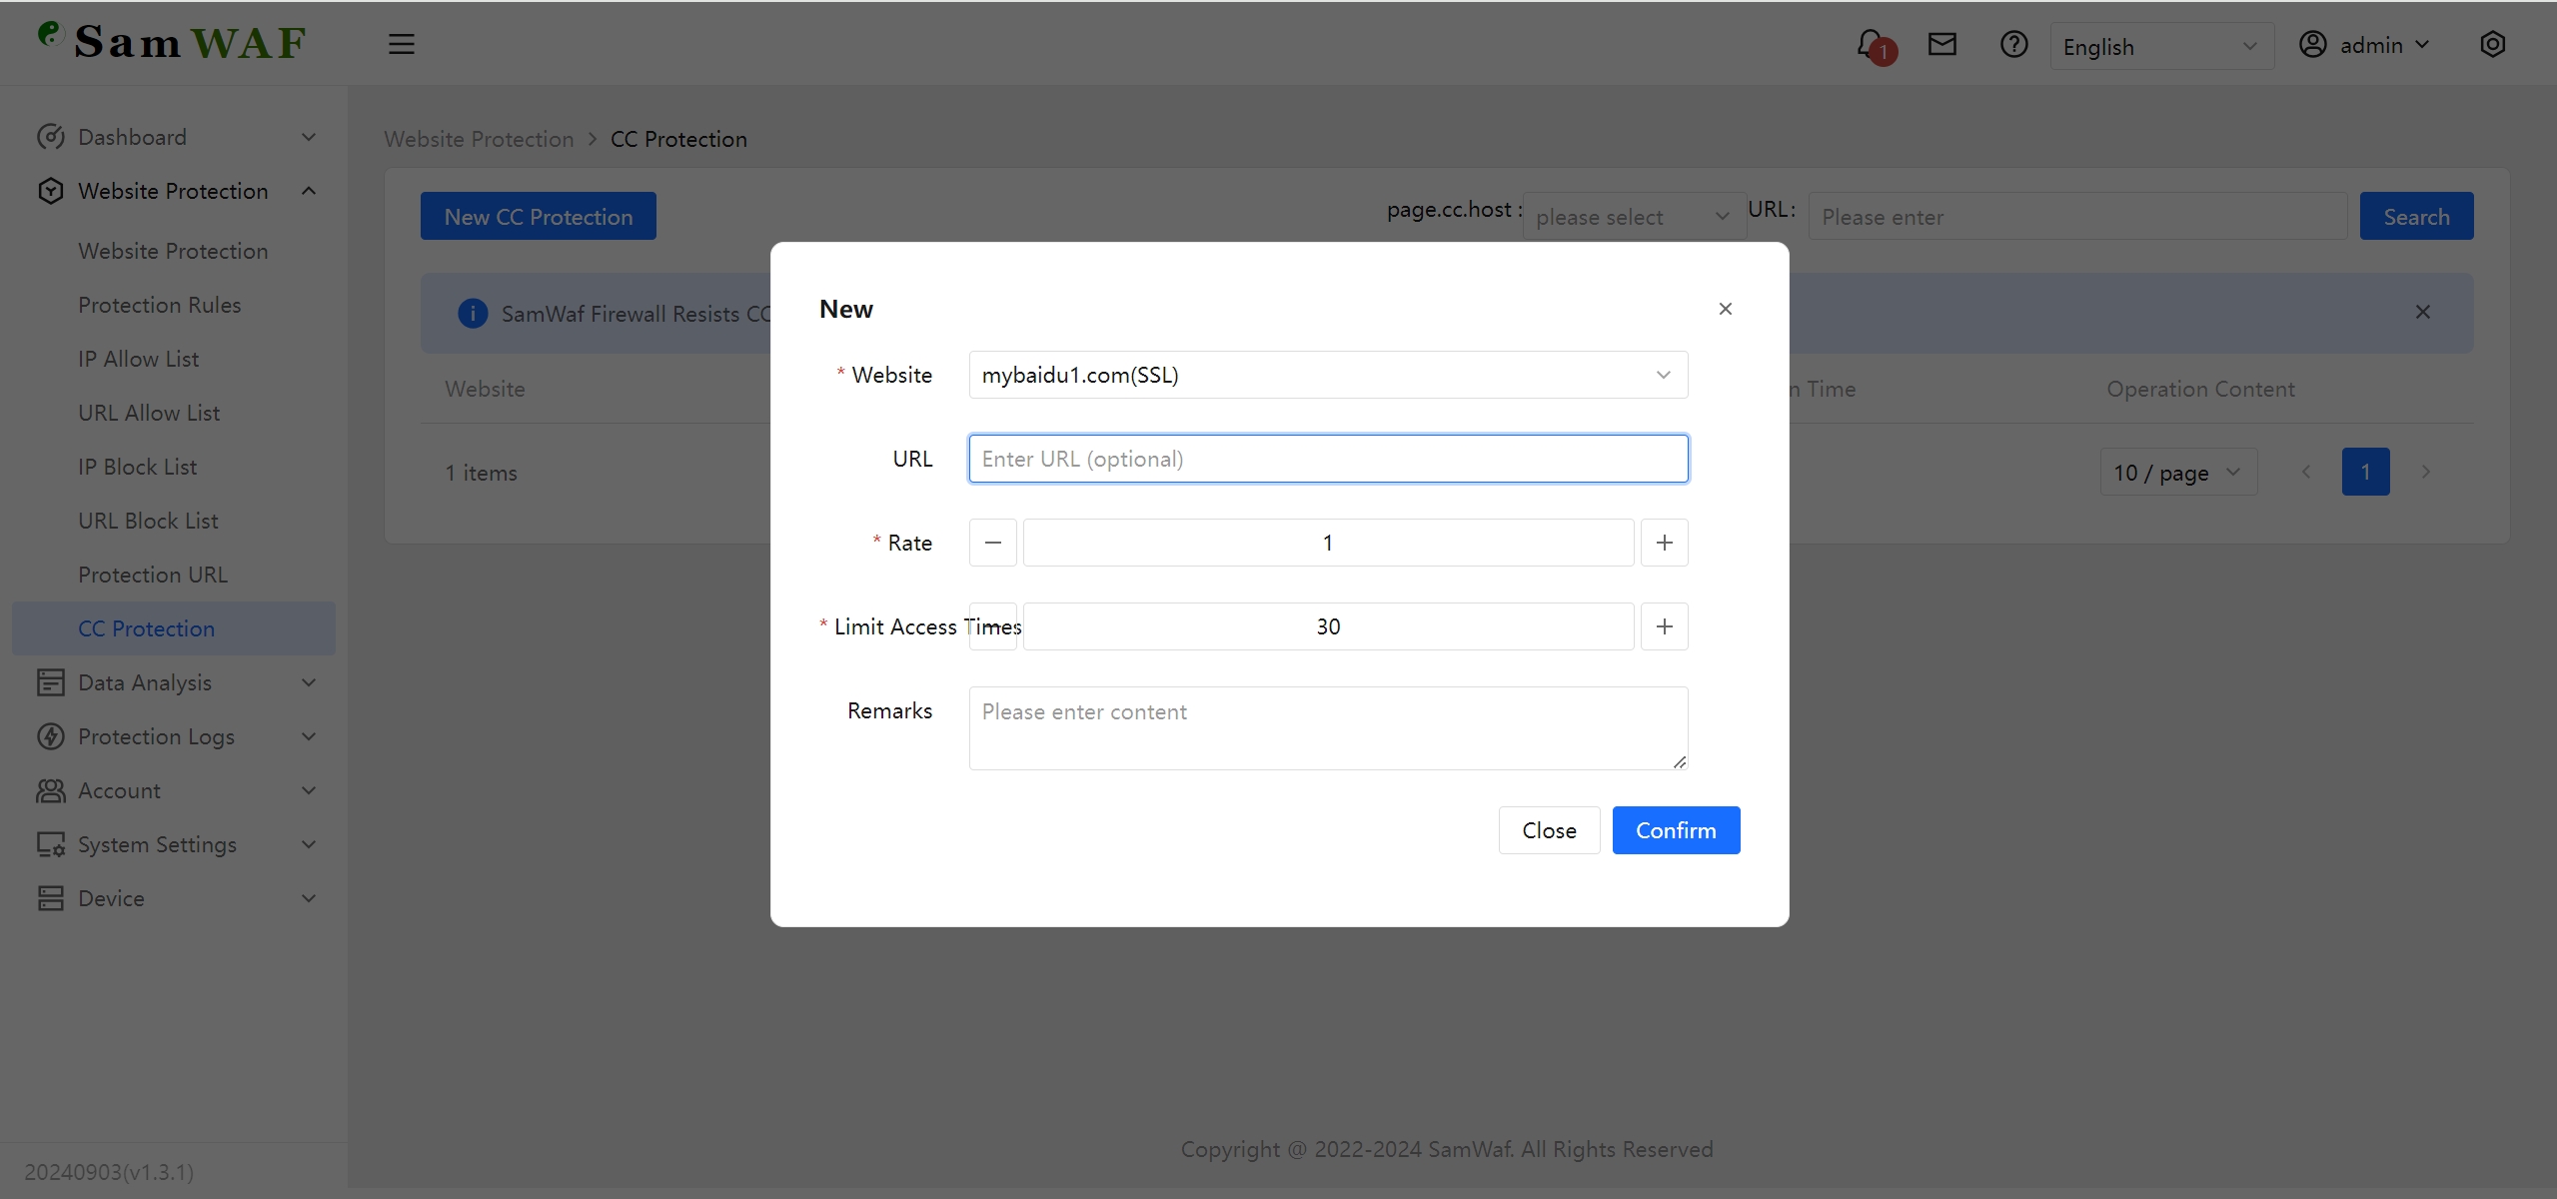Click the notification bell icon
This screenshot has height=1199, width=2557.
pyautogui.click(x=1870, y=44)
